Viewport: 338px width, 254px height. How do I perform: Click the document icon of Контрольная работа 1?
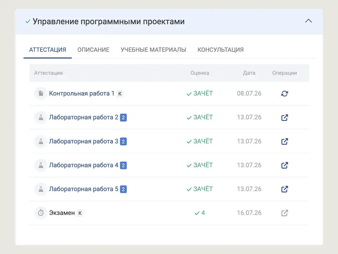coord(41,93)
